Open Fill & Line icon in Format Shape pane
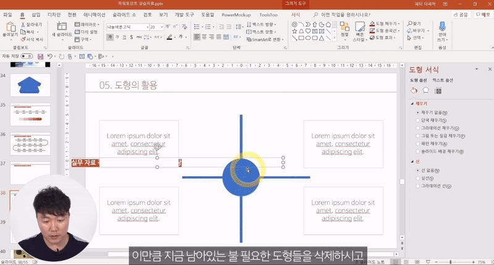494x265 pixels. coord(414,90)
